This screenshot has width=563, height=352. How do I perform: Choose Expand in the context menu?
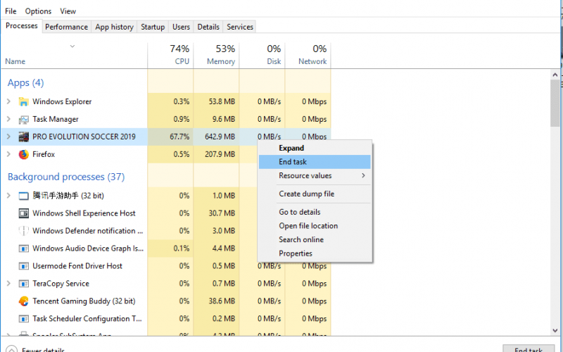(x=315, y=148)
